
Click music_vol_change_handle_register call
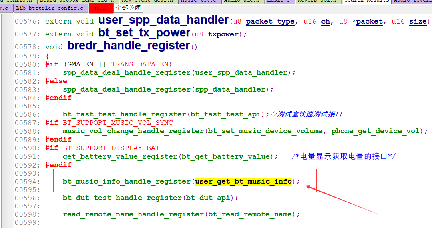(133, 131)
